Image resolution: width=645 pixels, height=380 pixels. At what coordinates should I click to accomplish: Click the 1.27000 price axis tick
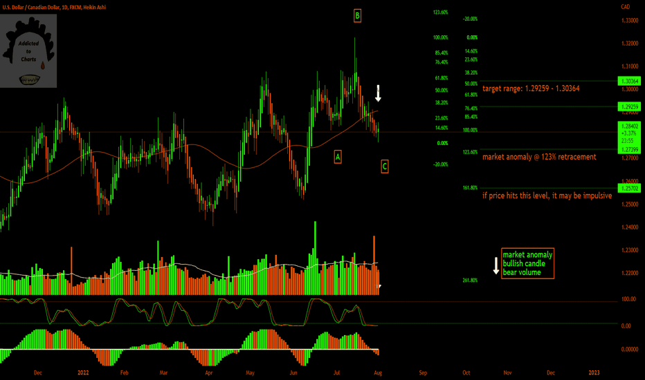[x=630, y=158]
